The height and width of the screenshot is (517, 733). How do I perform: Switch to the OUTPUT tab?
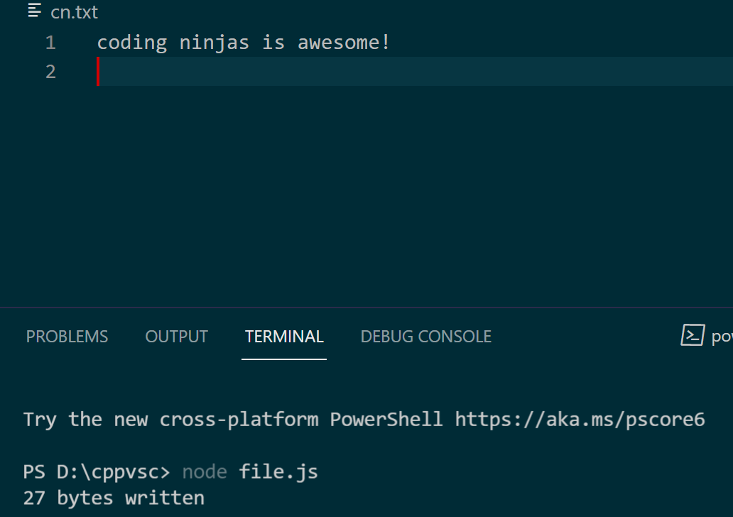click(176, 336)
